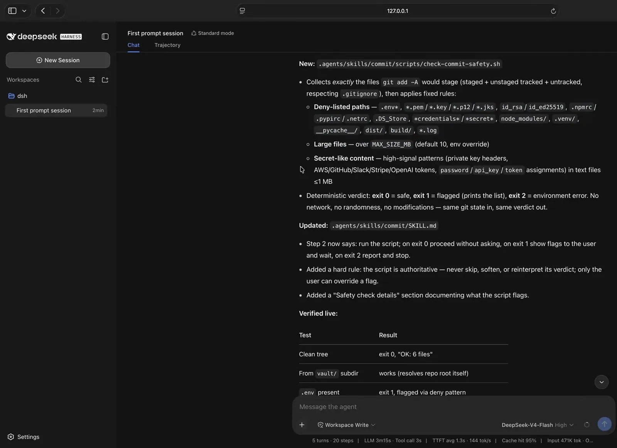Jump to bottom with the down-chevron button
This screenshot has width=617, height=448.
[601, 382]
